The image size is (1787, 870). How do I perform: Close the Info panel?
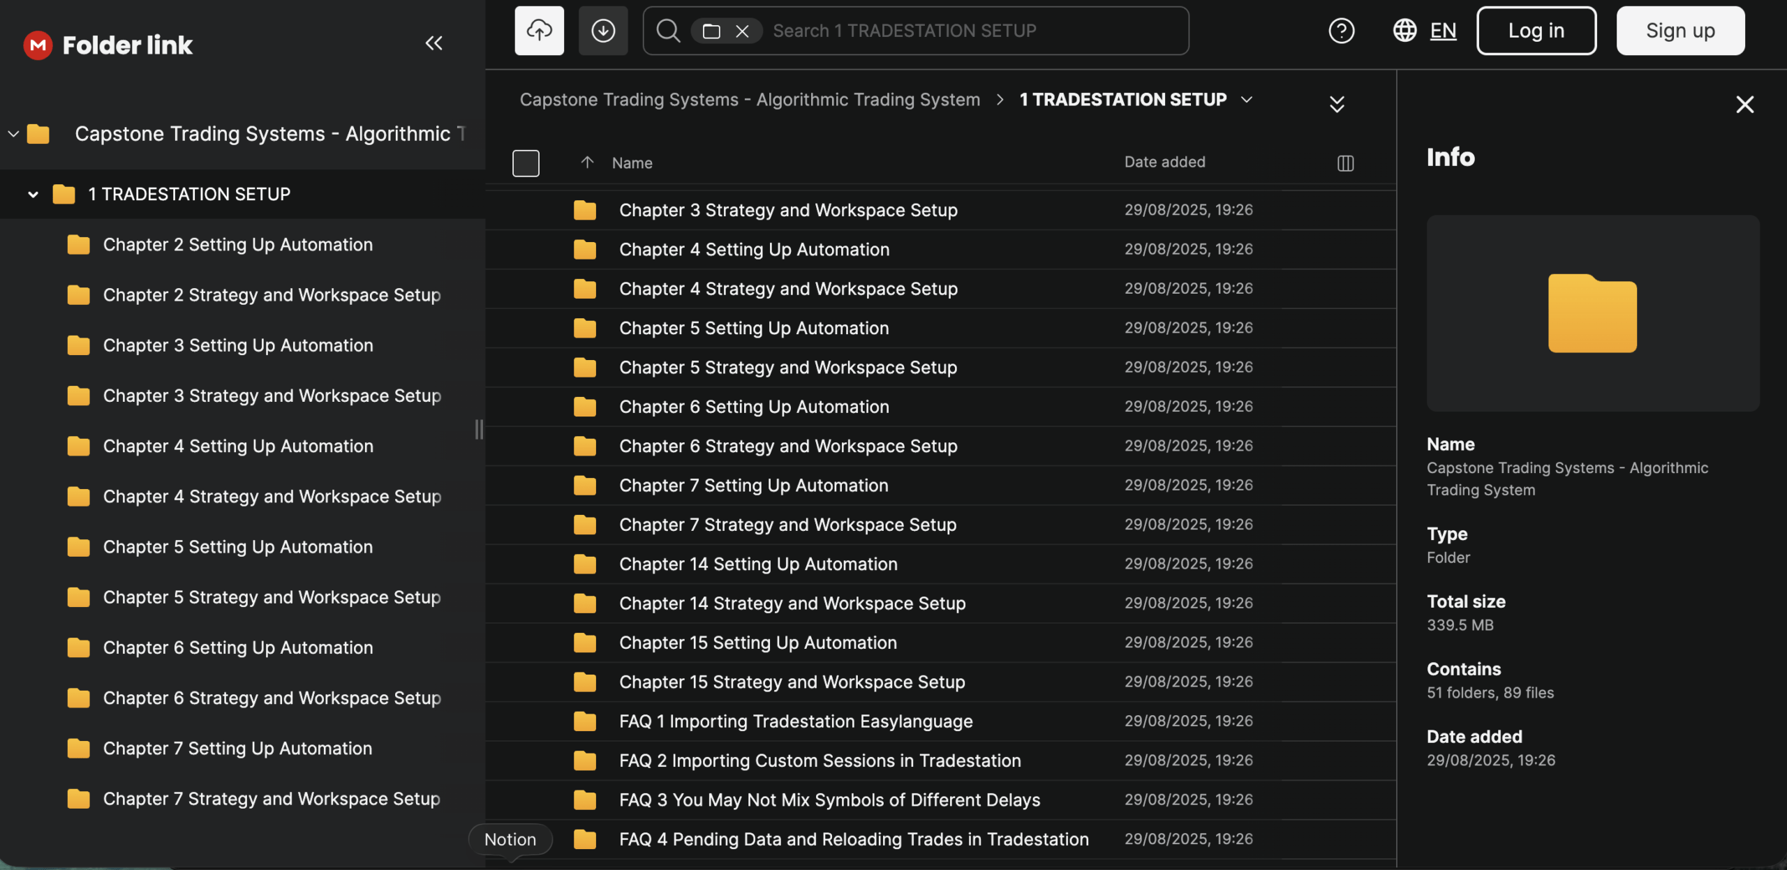[x=1744, y=105]
